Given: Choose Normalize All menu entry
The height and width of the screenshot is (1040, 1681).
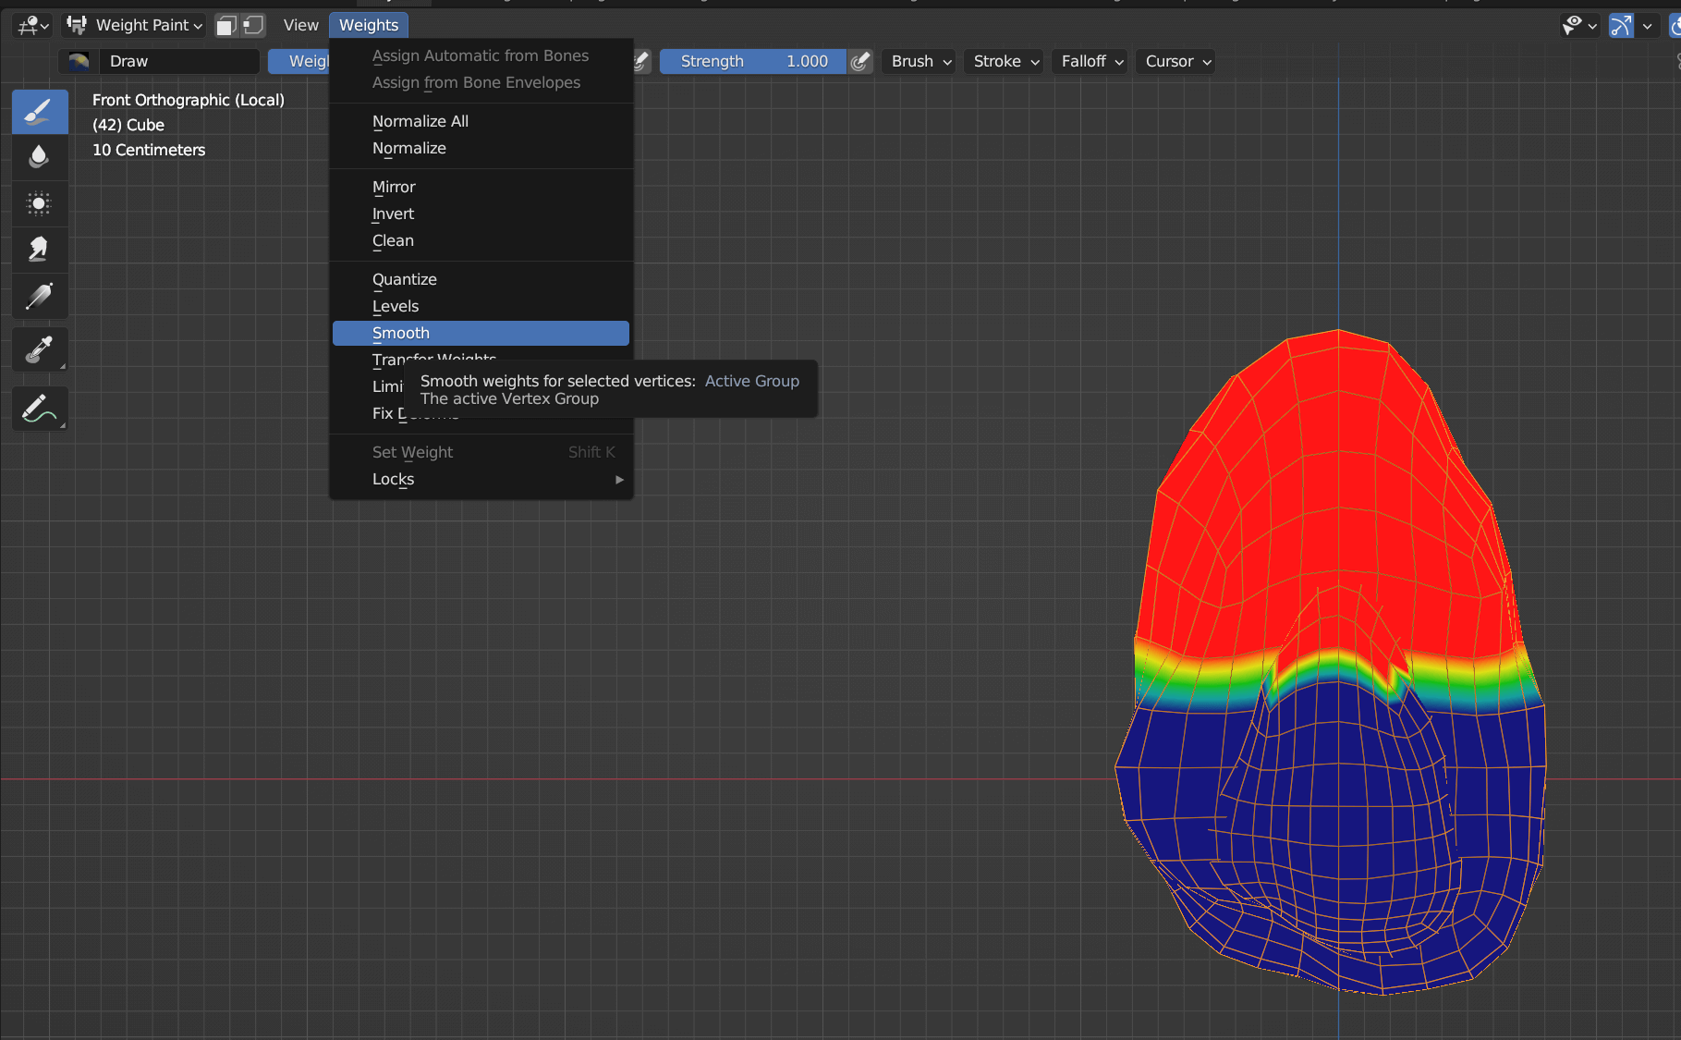Looking at the screenshot, I should point(481,121).
